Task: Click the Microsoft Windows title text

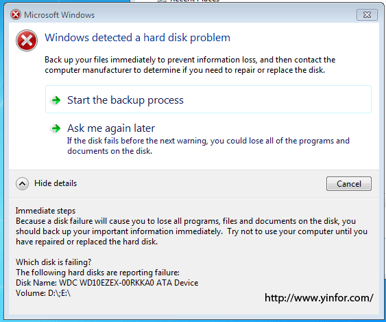Action: tap(60, 15)
